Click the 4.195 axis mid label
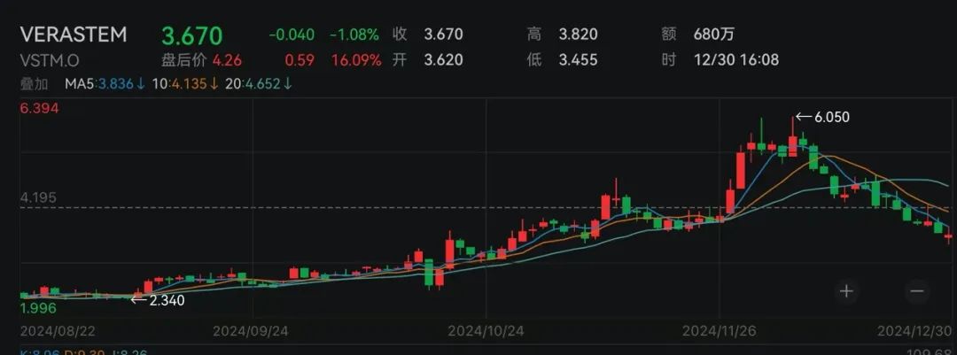The width and height of the screenshot is (957, 355). [x=38, y=197]
